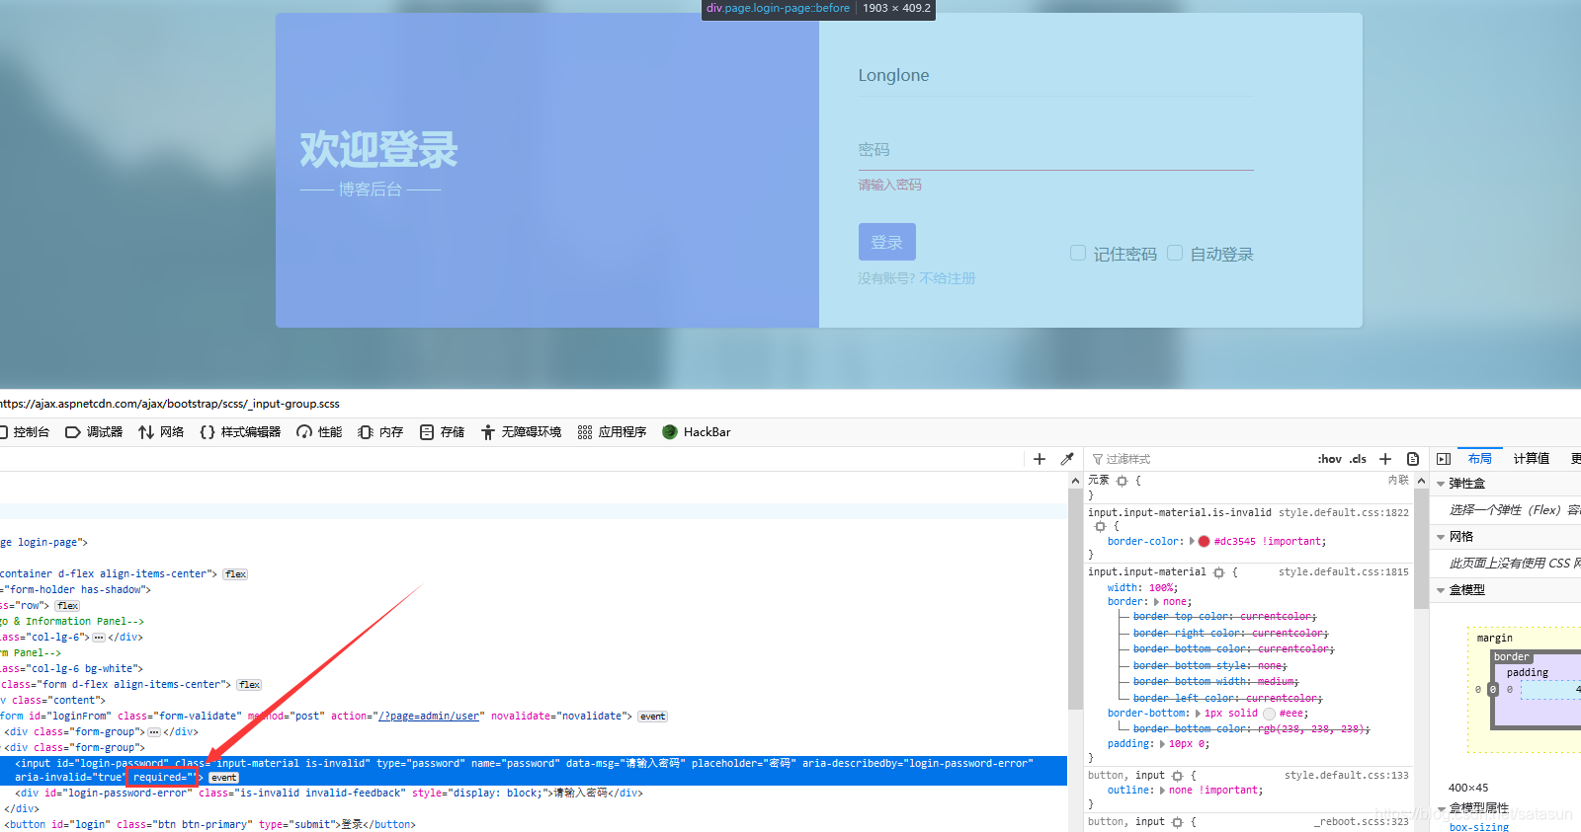The width and height of the screenshot is (1581, 832).
Task: Expand the border-color shorthand arrow
Action: point(1192,541)
